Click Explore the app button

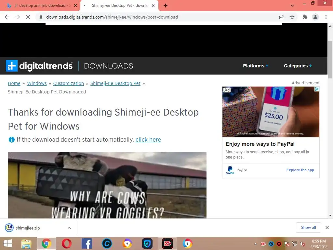(x=300, y=170)
